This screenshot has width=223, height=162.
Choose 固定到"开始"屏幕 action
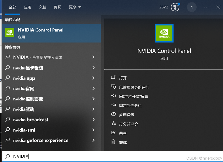pyautogui.click(x=134, y=96)
